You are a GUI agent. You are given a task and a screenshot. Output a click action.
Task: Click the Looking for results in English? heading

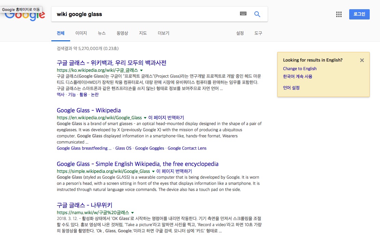[x=313, y=60]
